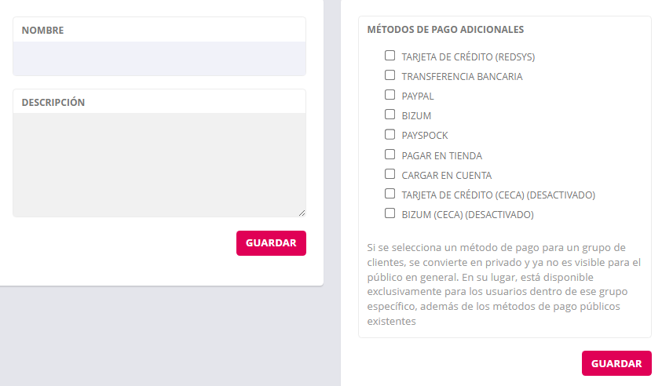The width and height of the screenshot is (662, 386).
Task: Tick Tarjeta de Crédito (CECA) (Desactivado) checkbox
Action: coord(390,194)
